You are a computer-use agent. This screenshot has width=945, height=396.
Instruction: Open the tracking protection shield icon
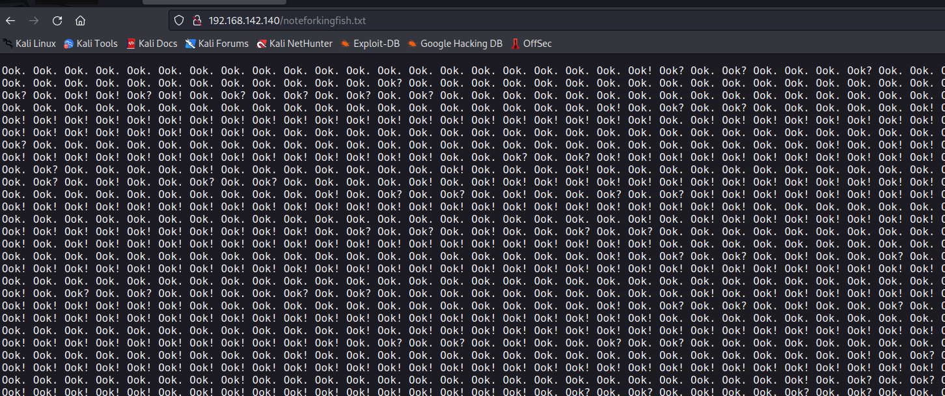[x=180, y=20]
